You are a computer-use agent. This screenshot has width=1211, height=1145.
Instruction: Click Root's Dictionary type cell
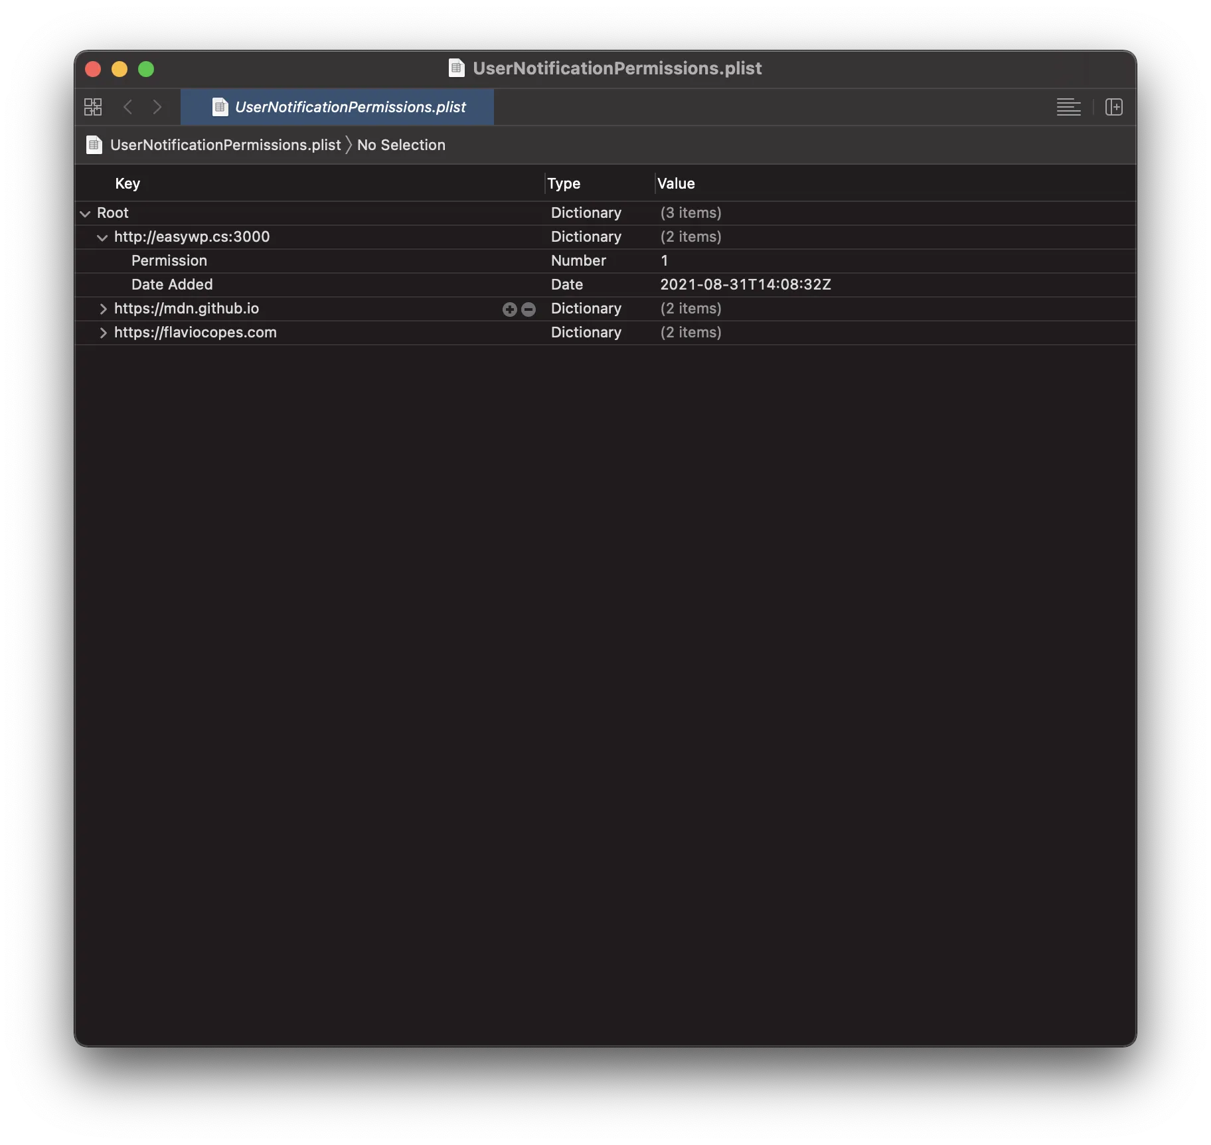pos(586,213)
